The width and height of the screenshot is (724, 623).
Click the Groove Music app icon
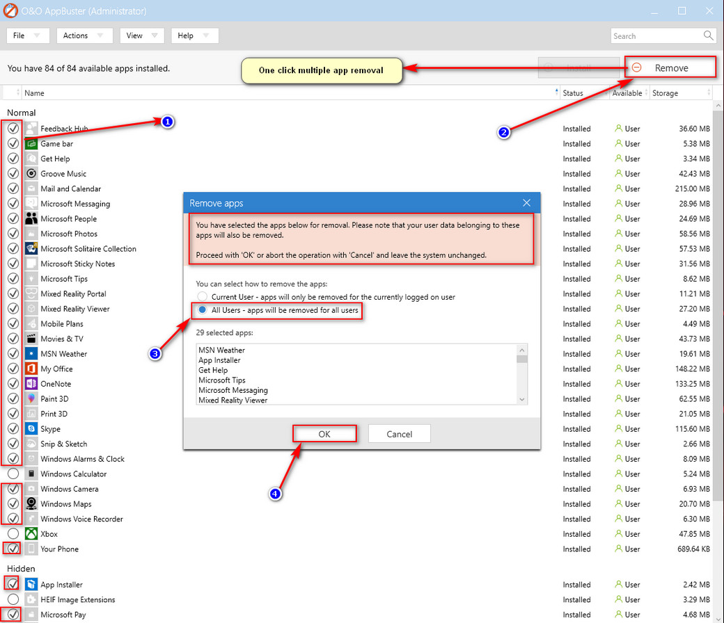(31, 173)
